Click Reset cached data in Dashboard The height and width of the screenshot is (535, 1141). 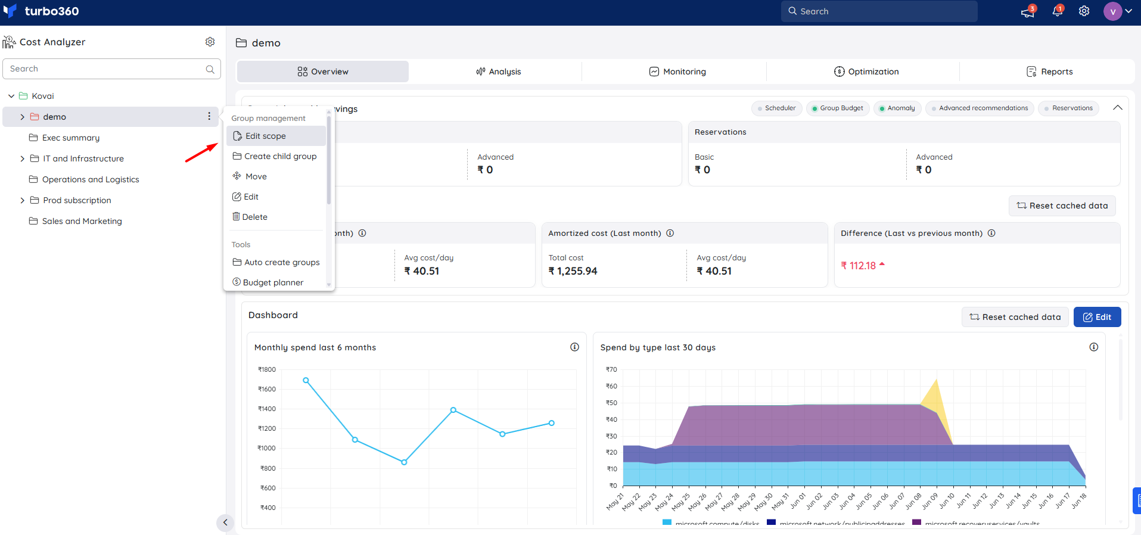pyautogui.click(x=1015, y=317)
